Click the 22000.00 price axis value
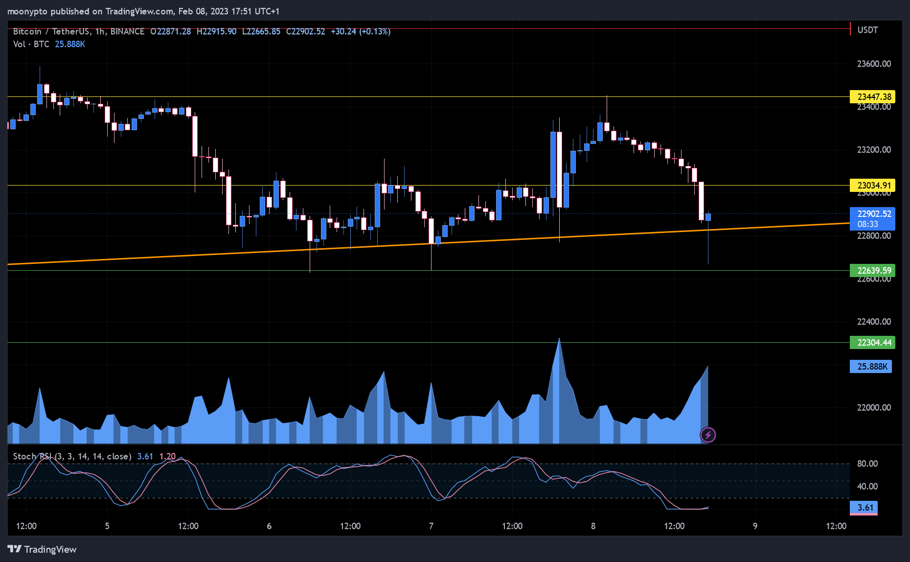The image size is (910, 562). pos(874,408)
